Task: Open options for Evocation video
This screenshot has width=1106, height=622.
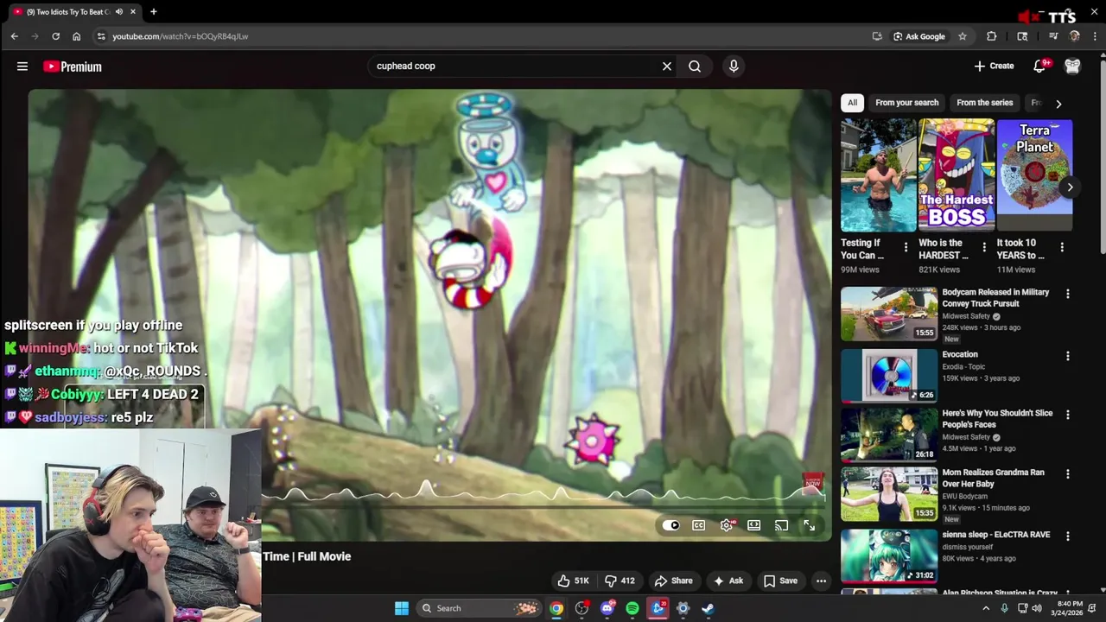Action: pos(1068,356)
